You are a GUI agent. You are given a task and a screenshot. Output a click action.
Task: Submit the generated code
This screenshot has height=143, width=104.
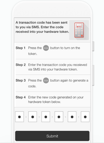(52, 136)
